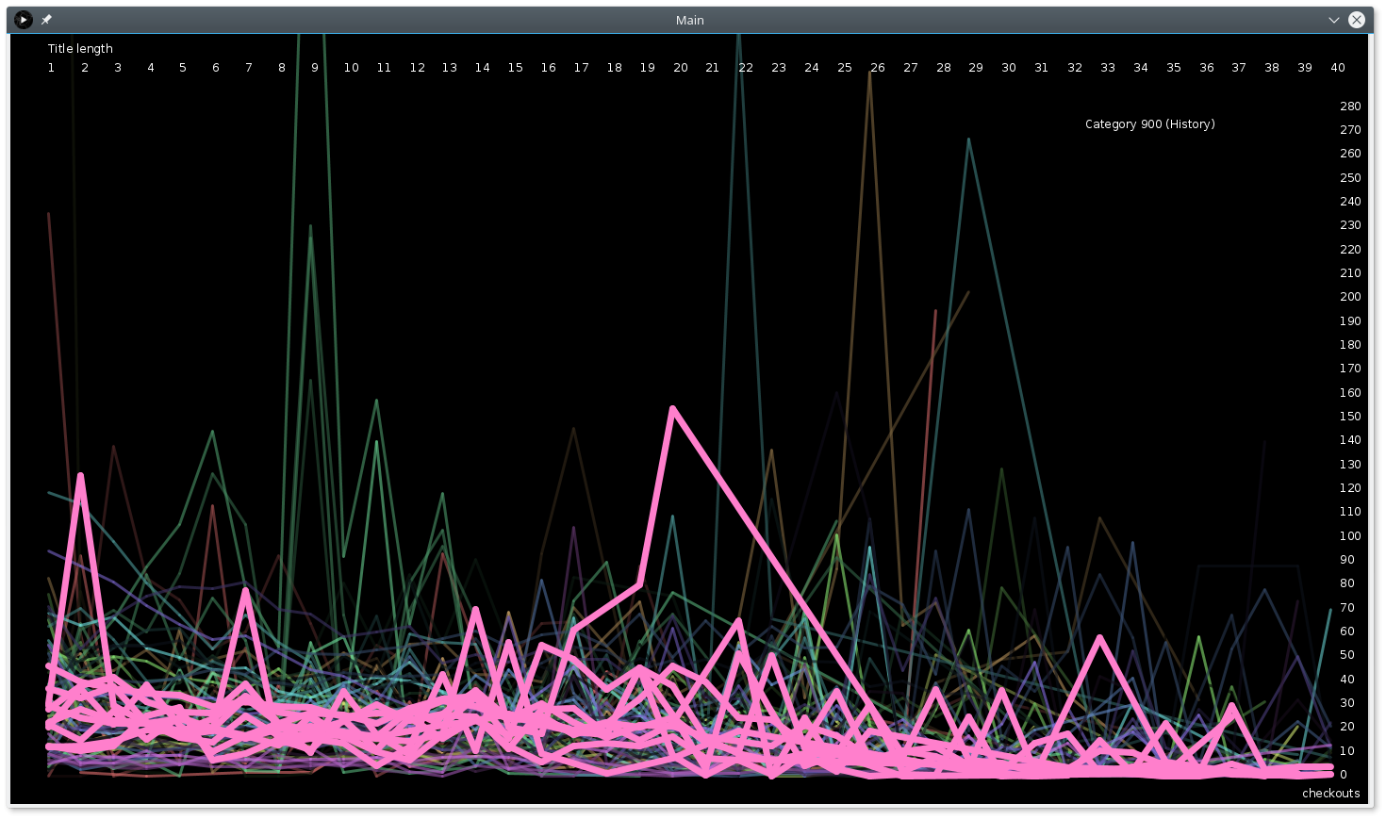The height and width of the screenshot is (820, 1386).
Task: Select title length tick '40'
Action: coord(1337,68)
